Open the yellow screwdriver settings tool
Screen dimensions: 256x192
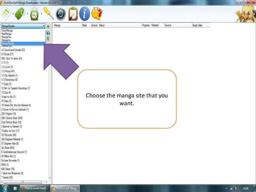coord(49,14)
